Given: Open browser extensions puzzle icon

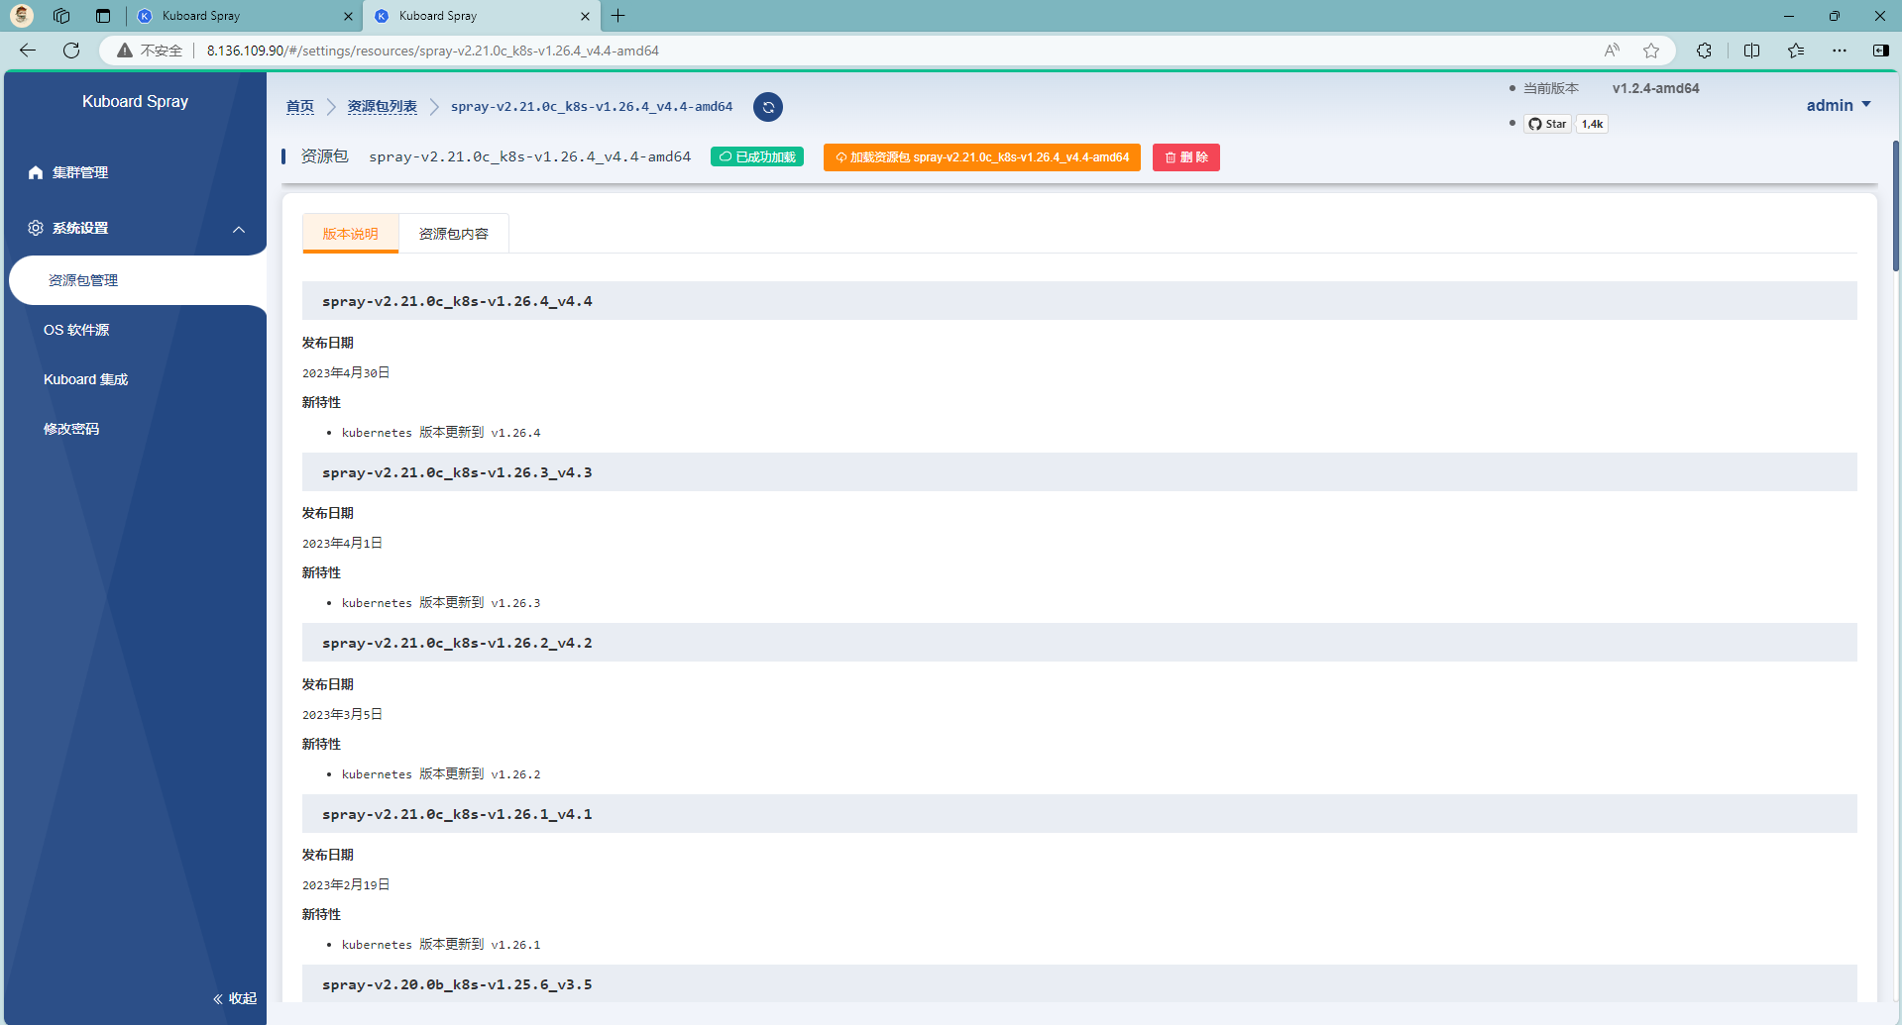Looking at the screenshot, I should tap(1704, 51).
